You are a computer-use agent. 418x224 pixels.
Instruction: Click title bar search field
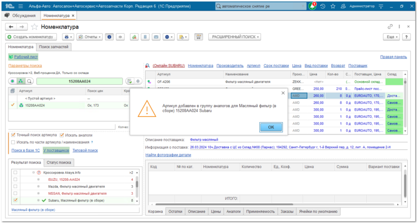[260, 6]
